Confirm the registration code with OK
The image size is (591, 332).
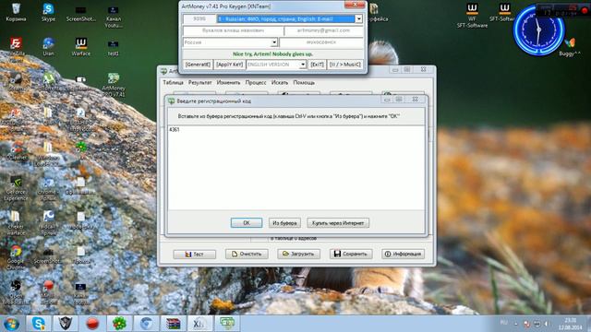[x=247, y=223]
